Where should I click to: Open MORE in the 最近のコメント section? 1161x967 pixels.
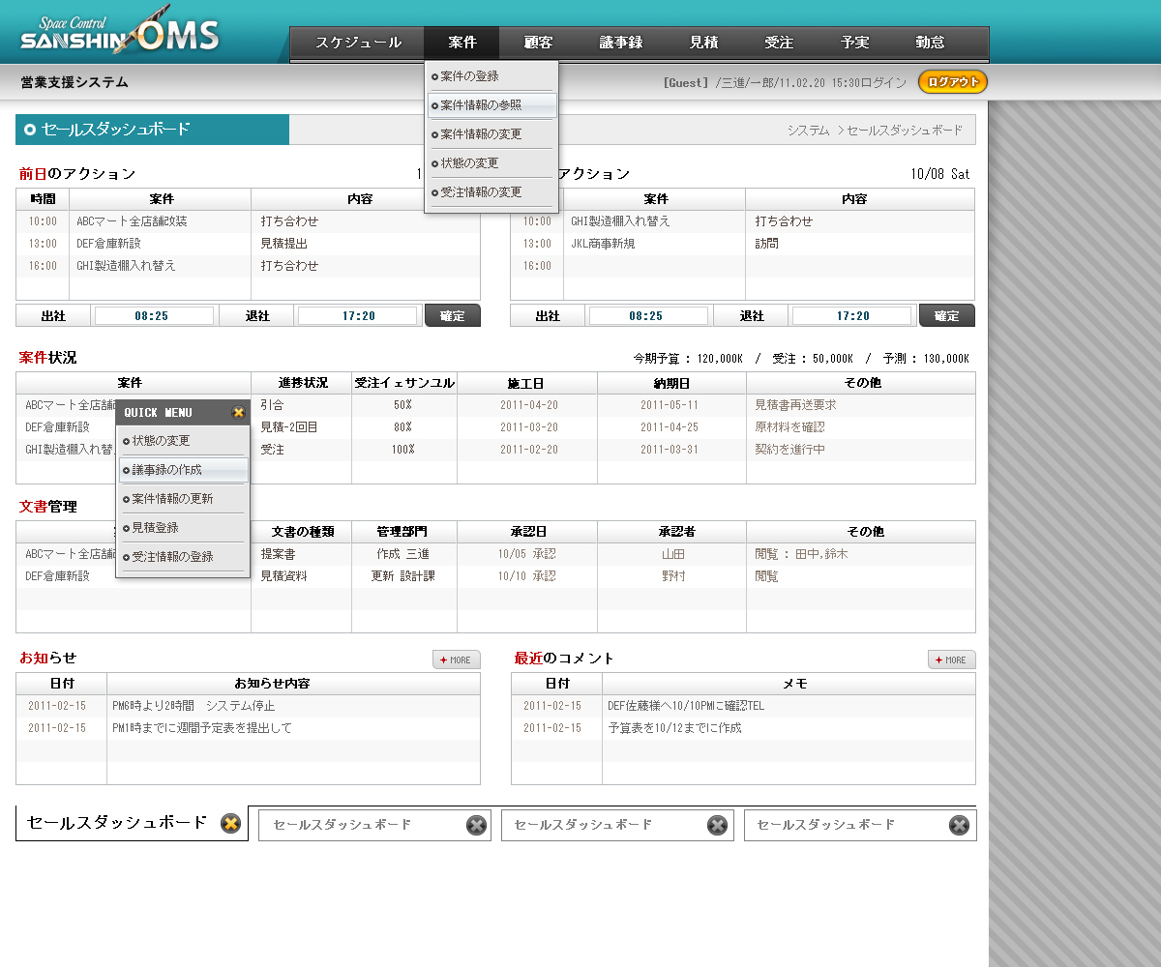click(951, 659)
